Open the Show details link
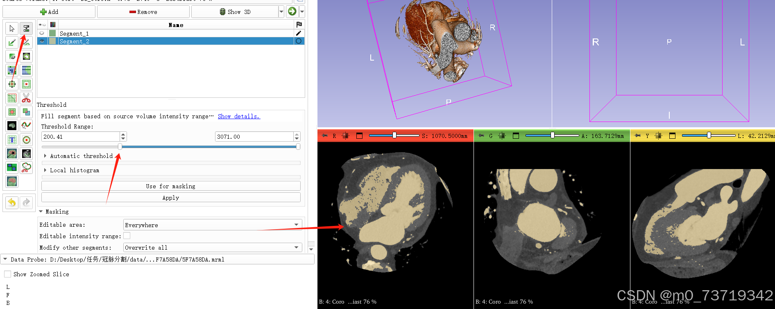775x309 pixels. point(239,116)
